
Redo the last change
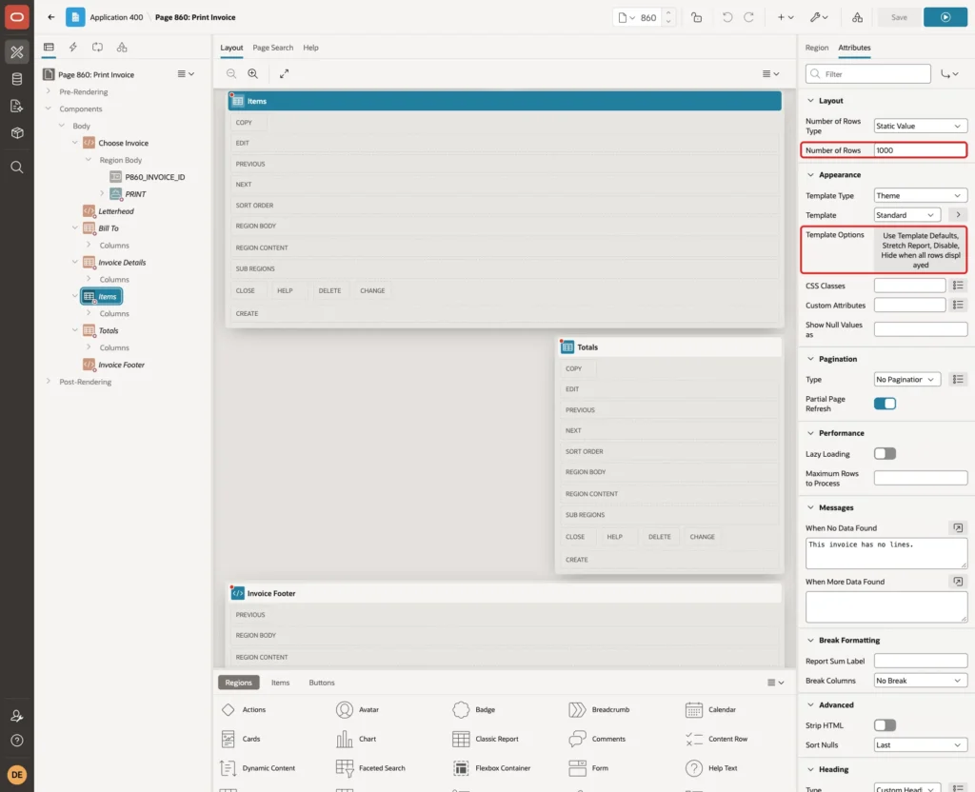pos(748,17)
